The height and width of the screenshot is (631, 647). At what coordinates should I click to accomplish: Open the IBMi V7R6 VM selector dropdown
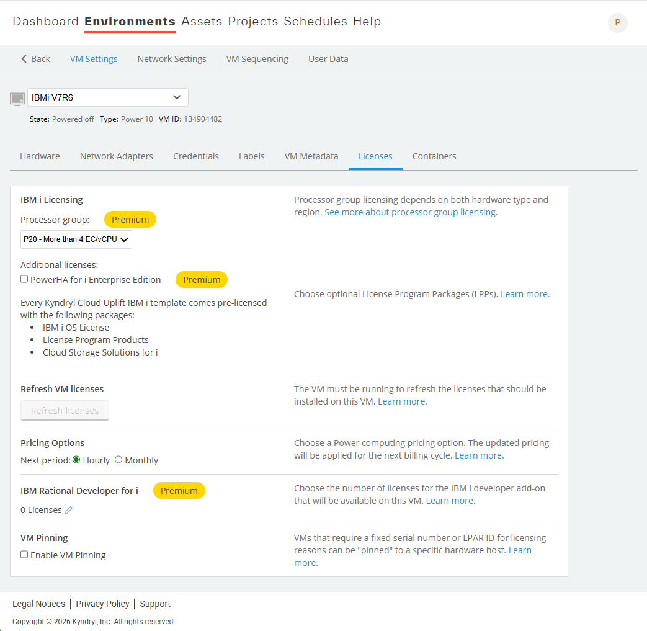coord(107,97)
